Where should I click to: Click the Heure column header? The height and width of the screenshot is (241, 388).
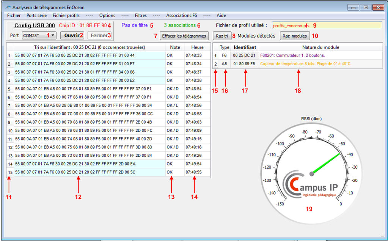197,47
